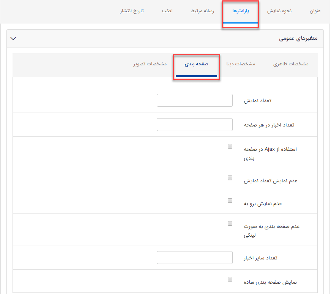Select the پارامترها tab
Viewport: 331px width, 294px height.
pos(240,11)
